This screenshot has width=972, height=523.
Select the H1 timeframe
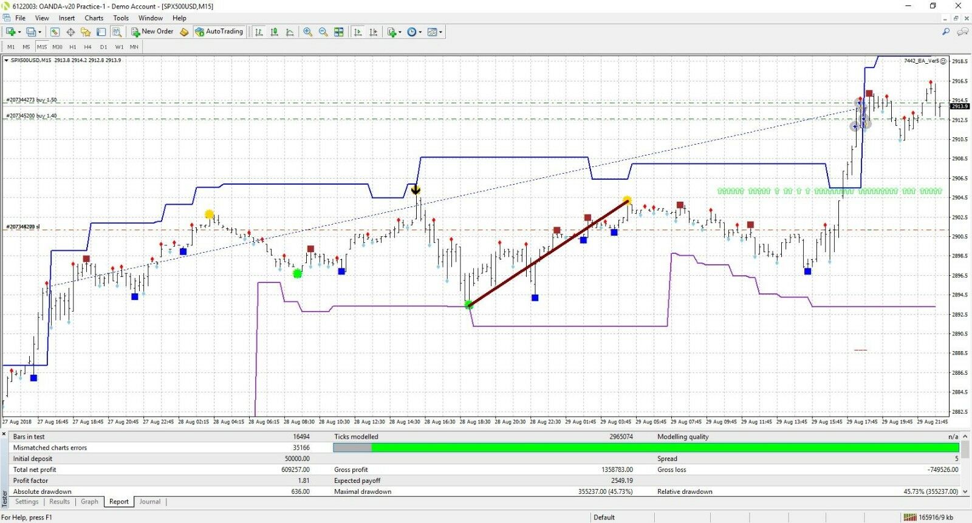coord(73,47)
